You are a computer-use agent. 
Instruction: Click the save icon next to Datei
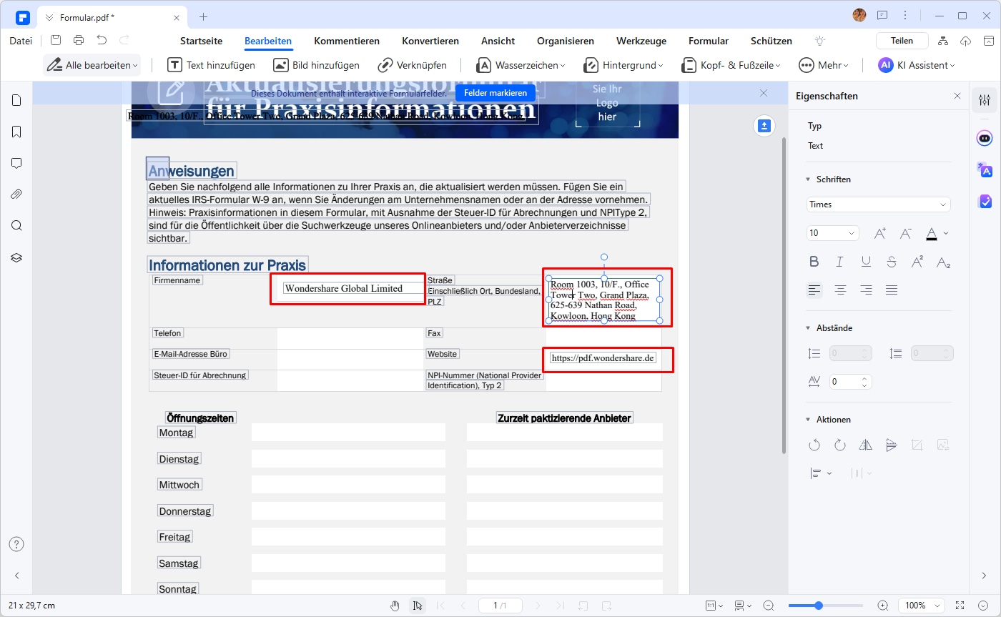click(x=56, y=41)
